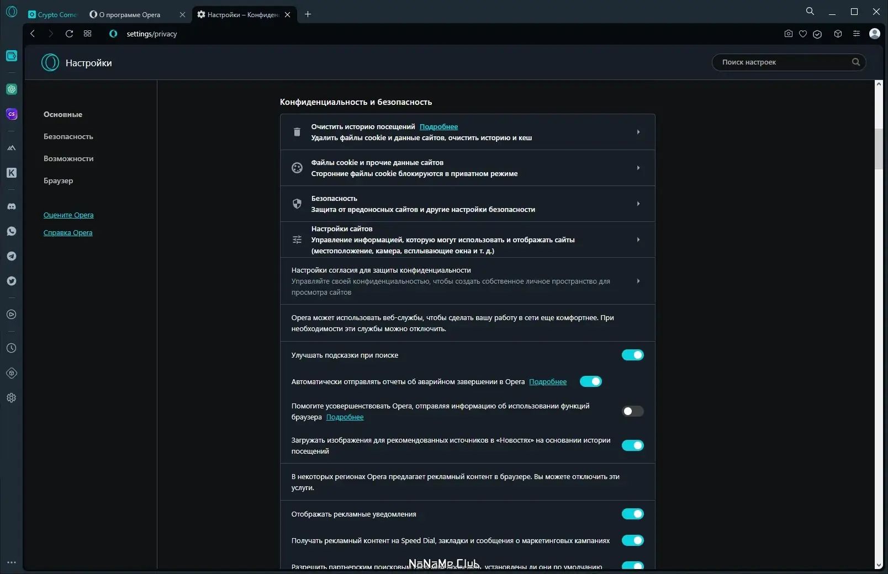Disable "Улучшать подсказки при поиске" toggle
Image resolution: width=888 pixels, height=574 pixels.
click(x=632, y=355)
